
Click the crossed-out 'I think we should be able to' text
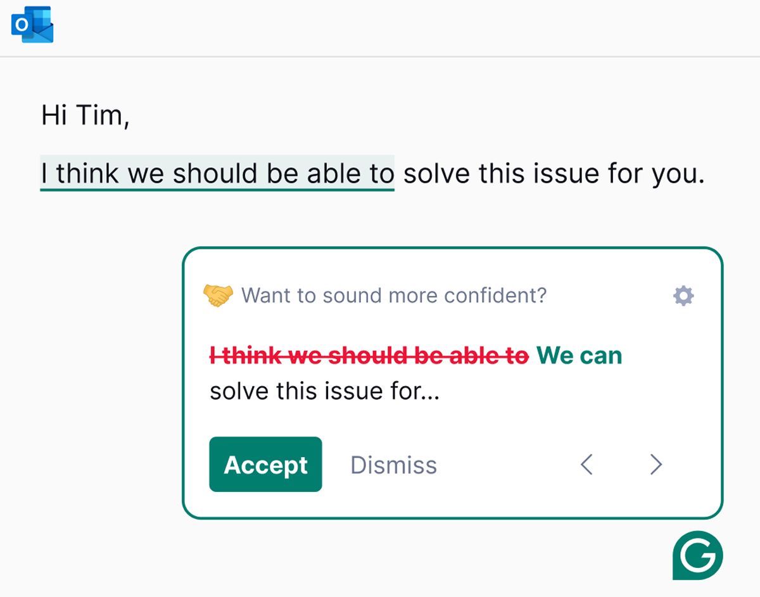click(367, 355)
